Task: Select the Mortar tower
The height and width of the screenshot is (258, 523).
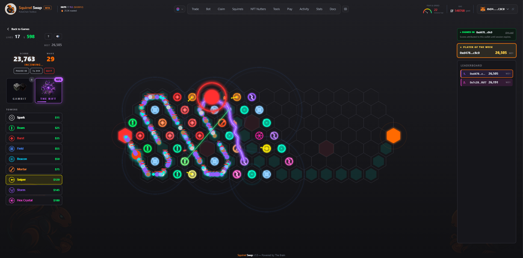Action: point(34,169)
